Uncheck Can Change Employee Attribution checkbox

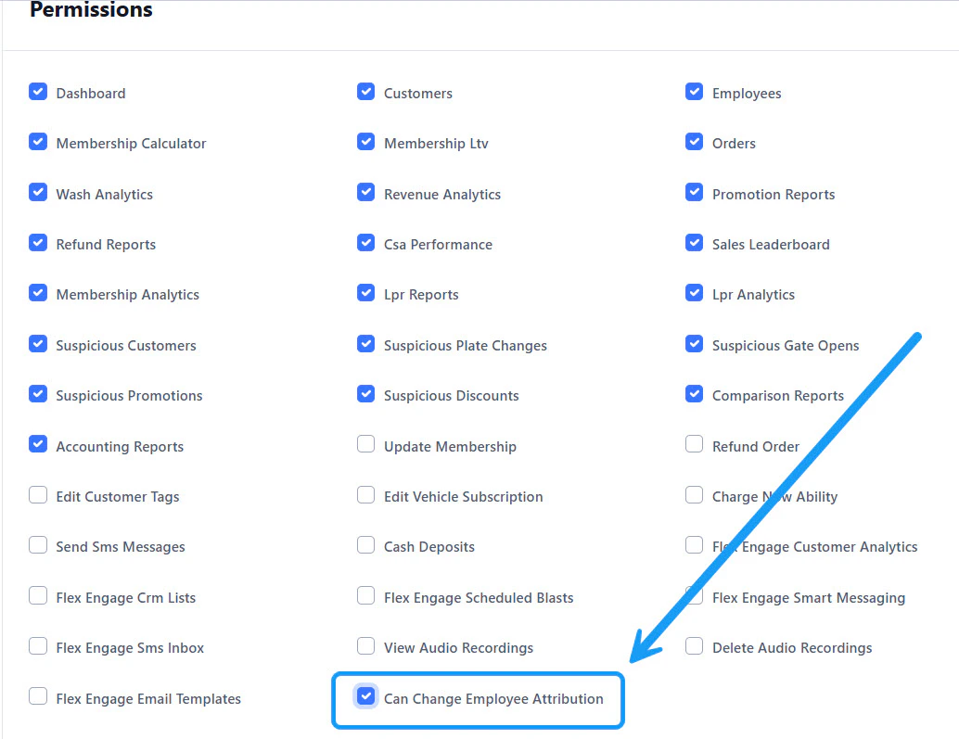365,697
